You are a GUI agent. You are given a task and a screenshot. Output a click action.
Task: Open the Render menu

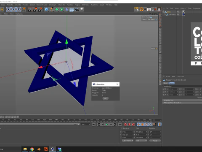[25, 5]
